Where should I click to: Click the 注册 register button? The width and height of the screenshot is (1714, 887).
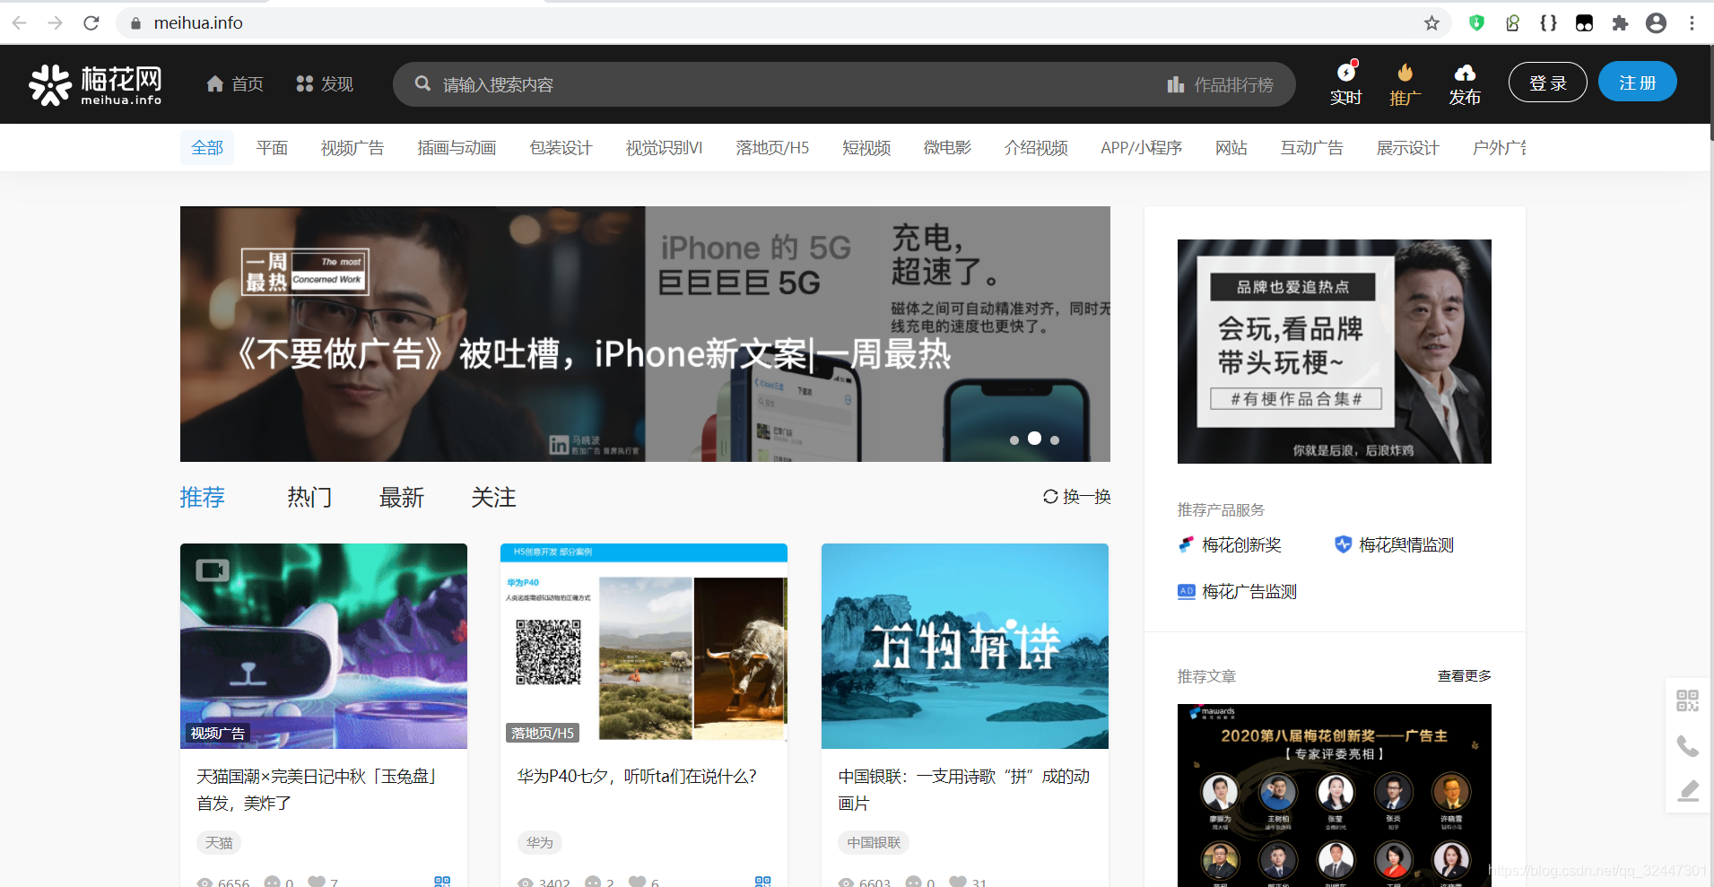click(1638, 83)
